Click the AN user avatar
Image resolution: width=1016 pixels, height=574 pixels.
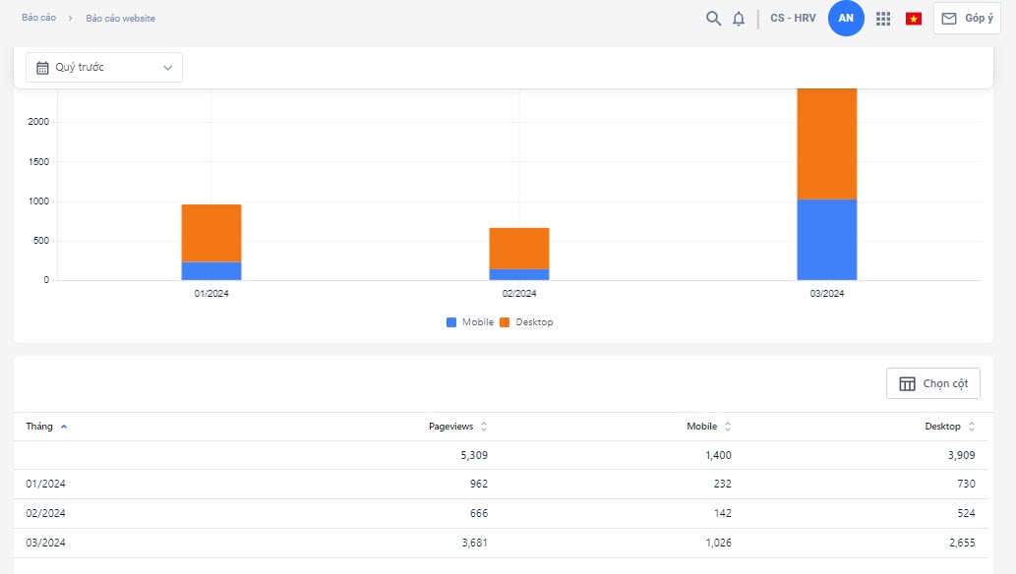(846, 19)
